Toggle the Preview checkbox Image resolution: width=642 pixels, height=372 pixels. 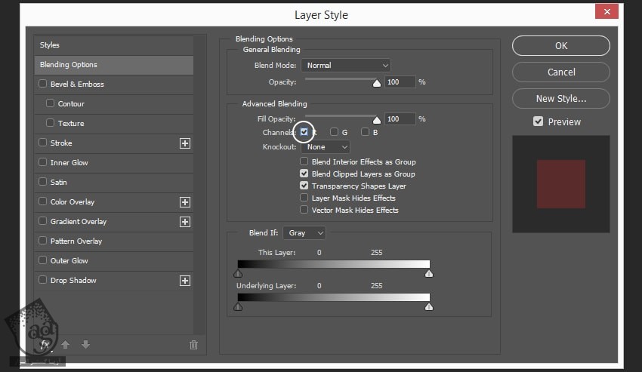tap(538, 121)
